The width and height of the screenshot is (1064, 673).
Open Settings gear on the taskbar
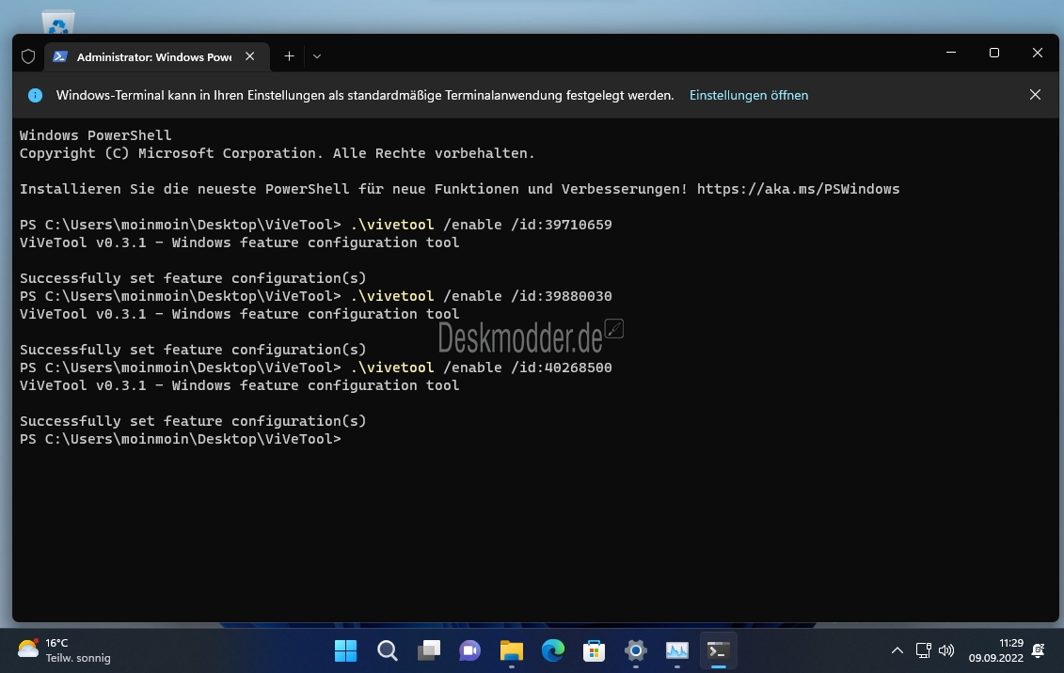(636, 650)
